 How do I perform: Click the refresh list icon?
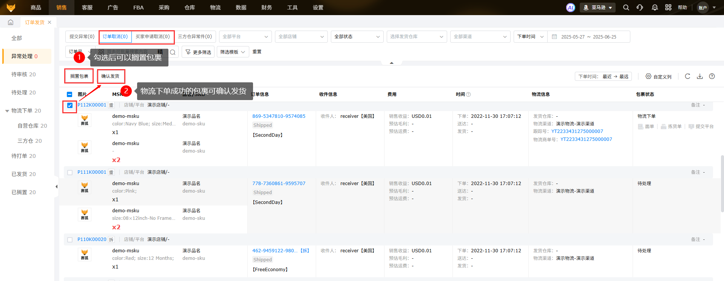tap(687, 76)
